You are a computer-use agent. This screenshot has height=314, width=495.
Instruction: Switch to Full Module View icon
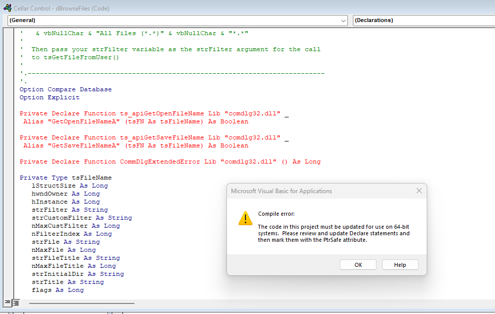click(16, 303)
